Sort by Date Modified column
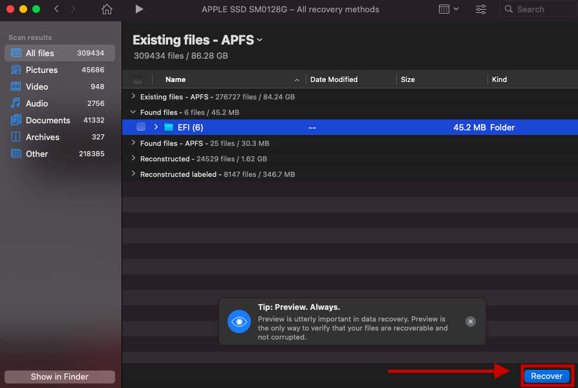Viewport: 578px width, 388px height. pos(334,79)
